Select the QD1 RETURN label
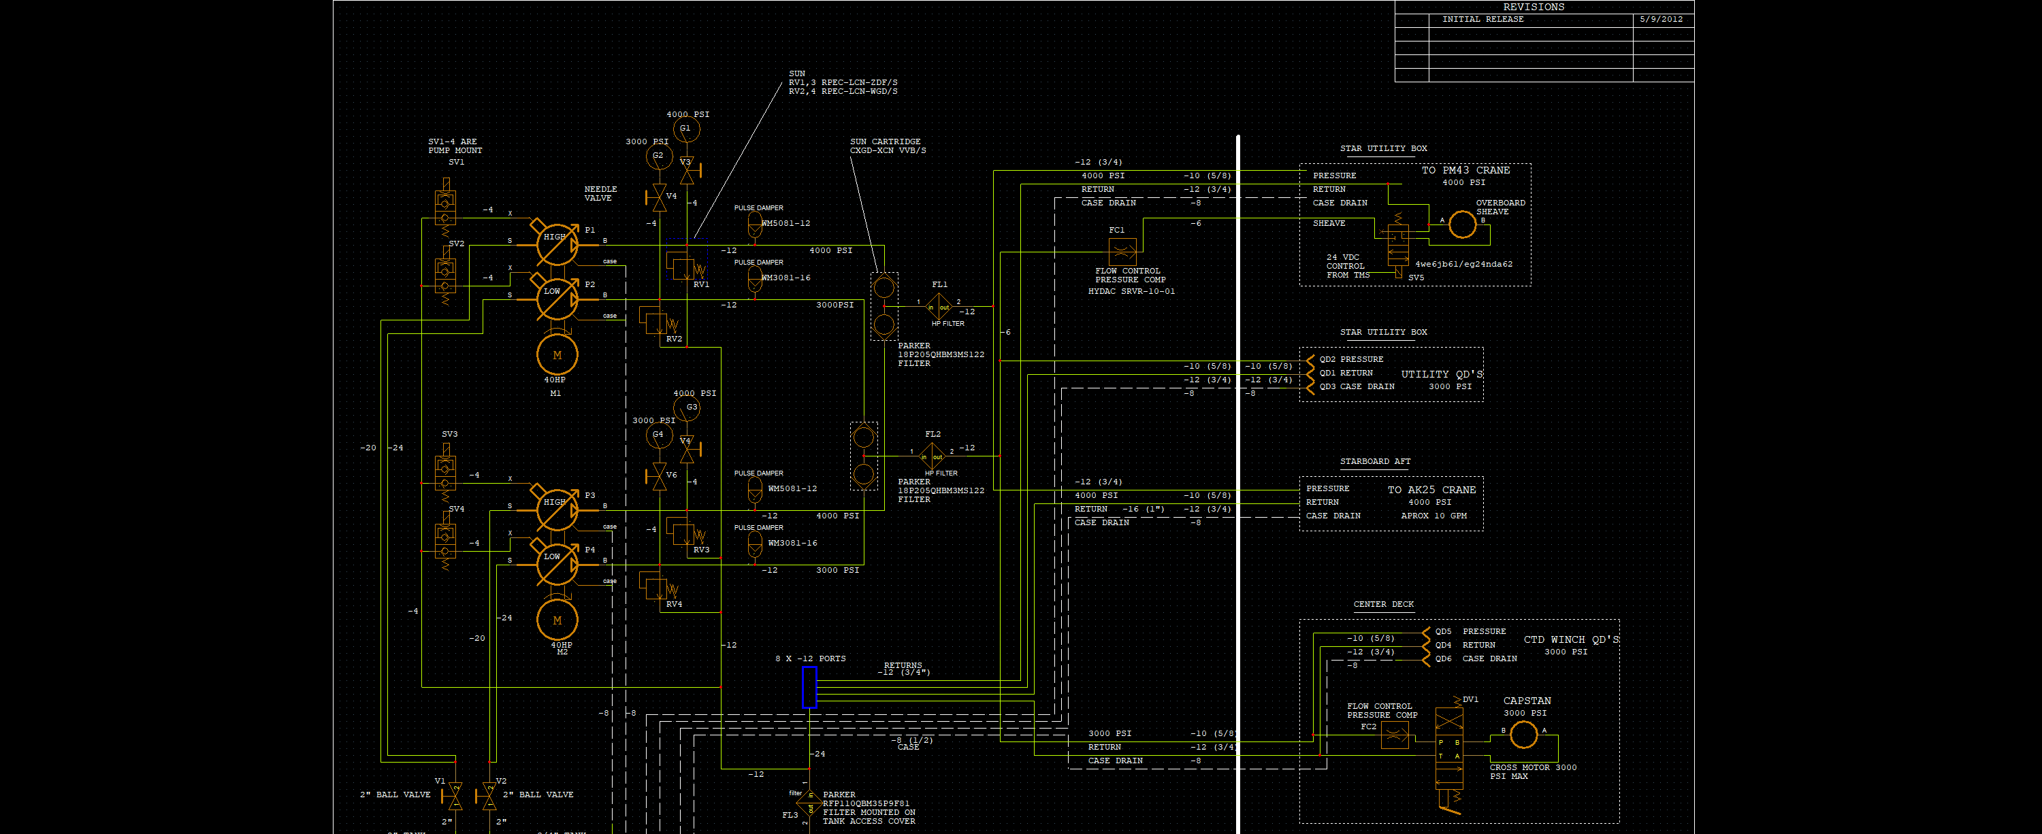Viewport: 2042px width, 834px height. 1345,372
